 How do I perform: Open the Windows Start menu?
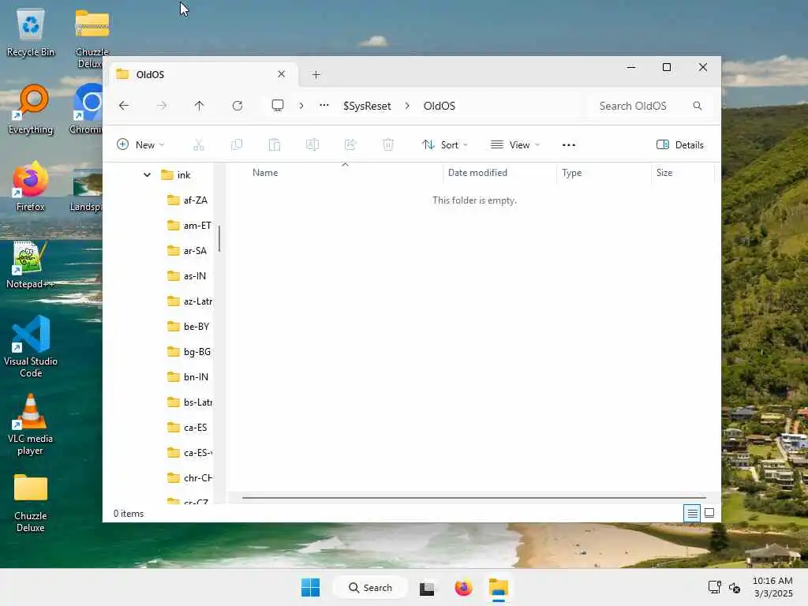pos(310,587)
